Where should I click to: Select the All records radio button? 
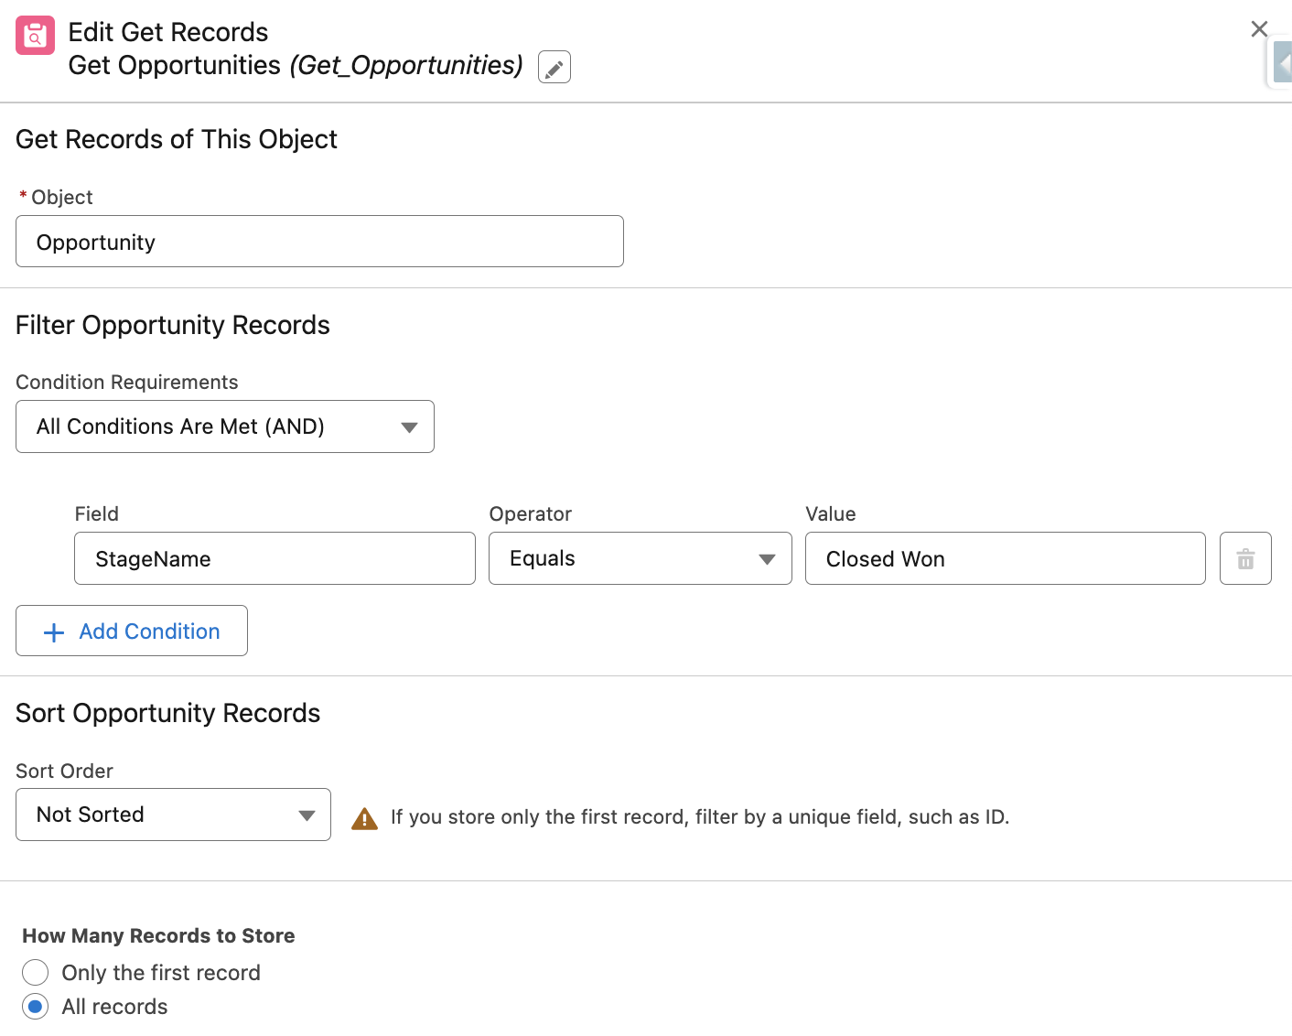click(x=36, y=1007)
